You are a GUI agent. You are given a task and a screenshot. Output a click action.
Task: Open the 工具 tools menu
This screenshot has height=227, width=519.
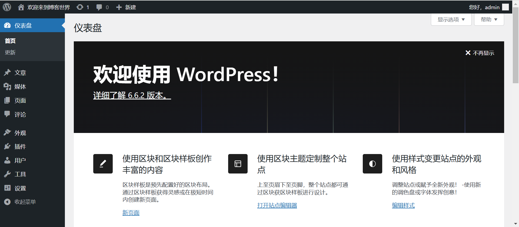(x=20, y=174)
